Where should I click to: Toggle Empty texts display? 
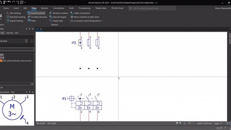tap(56, 21)
